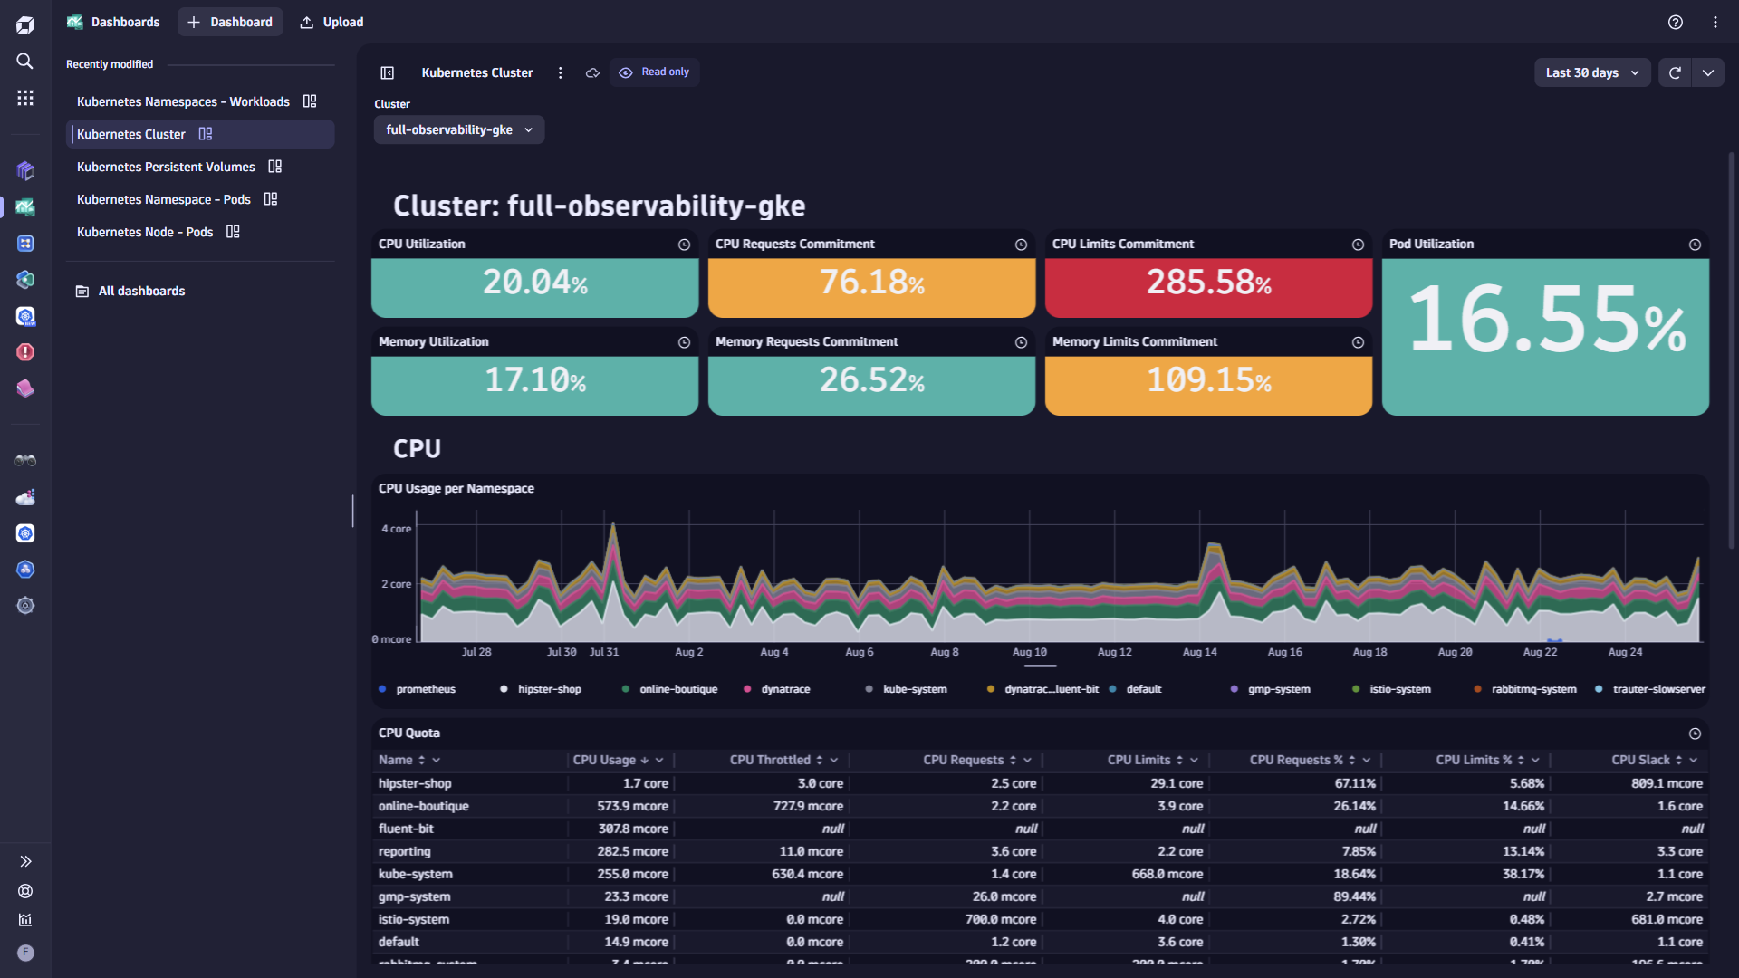Image resolution: width=1739 pixels, height=978 pixels.
Task: Open the Kubernetes Cluster dashboard options dots
Action: tap(561, 72)
